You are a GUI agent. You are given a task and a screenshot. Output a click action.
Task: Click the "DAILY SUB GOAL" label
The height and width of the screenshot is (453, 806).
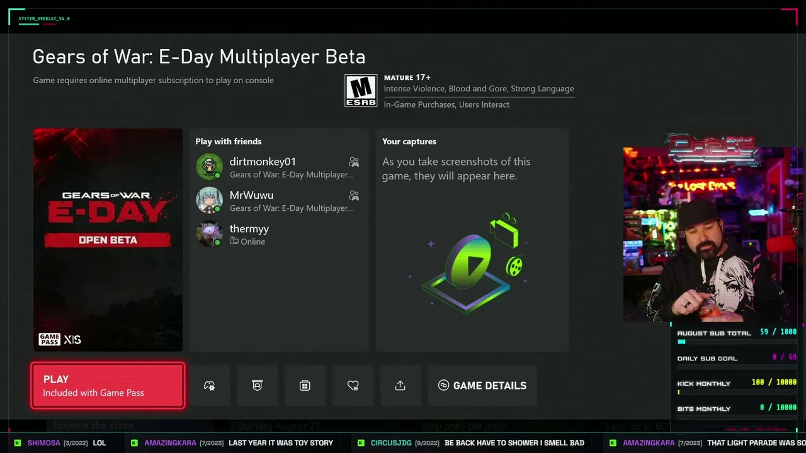pos(707,359)
